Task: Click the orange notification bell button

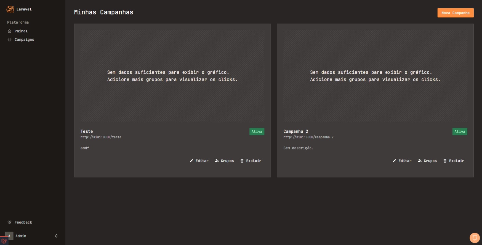Action: pos(475,238)
